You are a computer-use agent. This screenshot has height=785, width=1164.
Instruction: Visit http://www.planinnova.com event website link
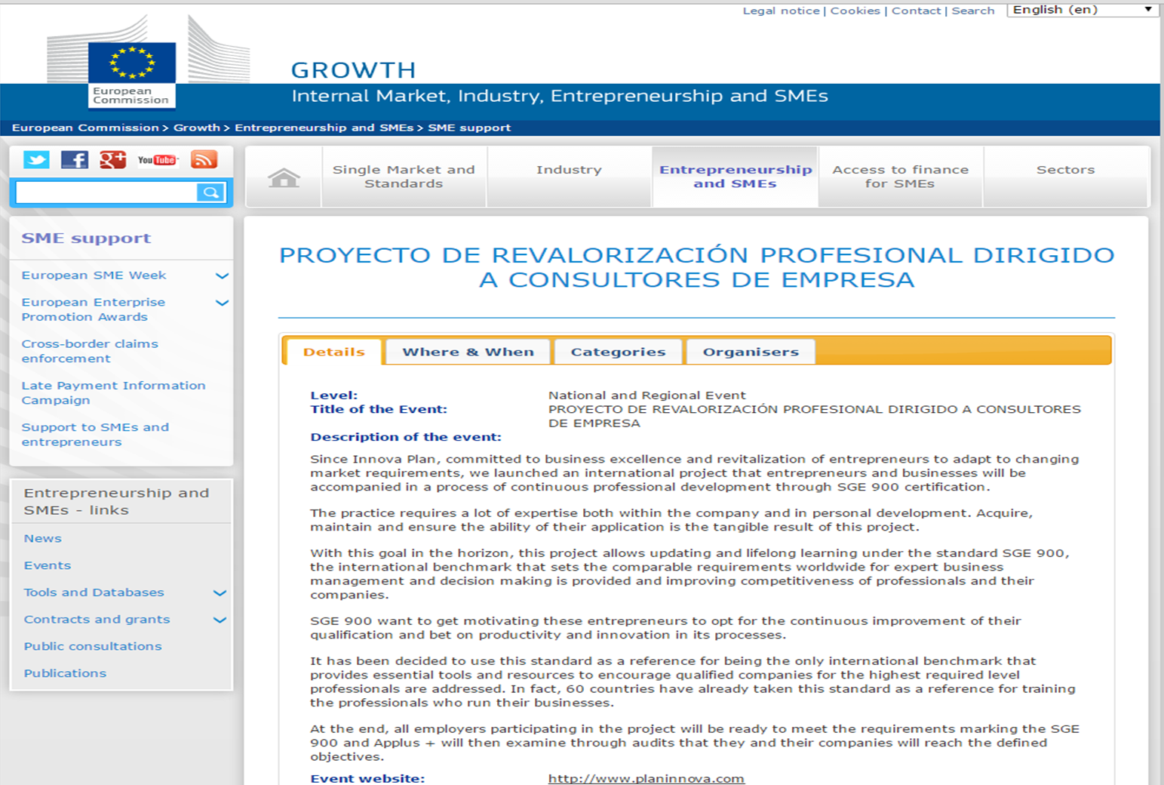[646, 778]
